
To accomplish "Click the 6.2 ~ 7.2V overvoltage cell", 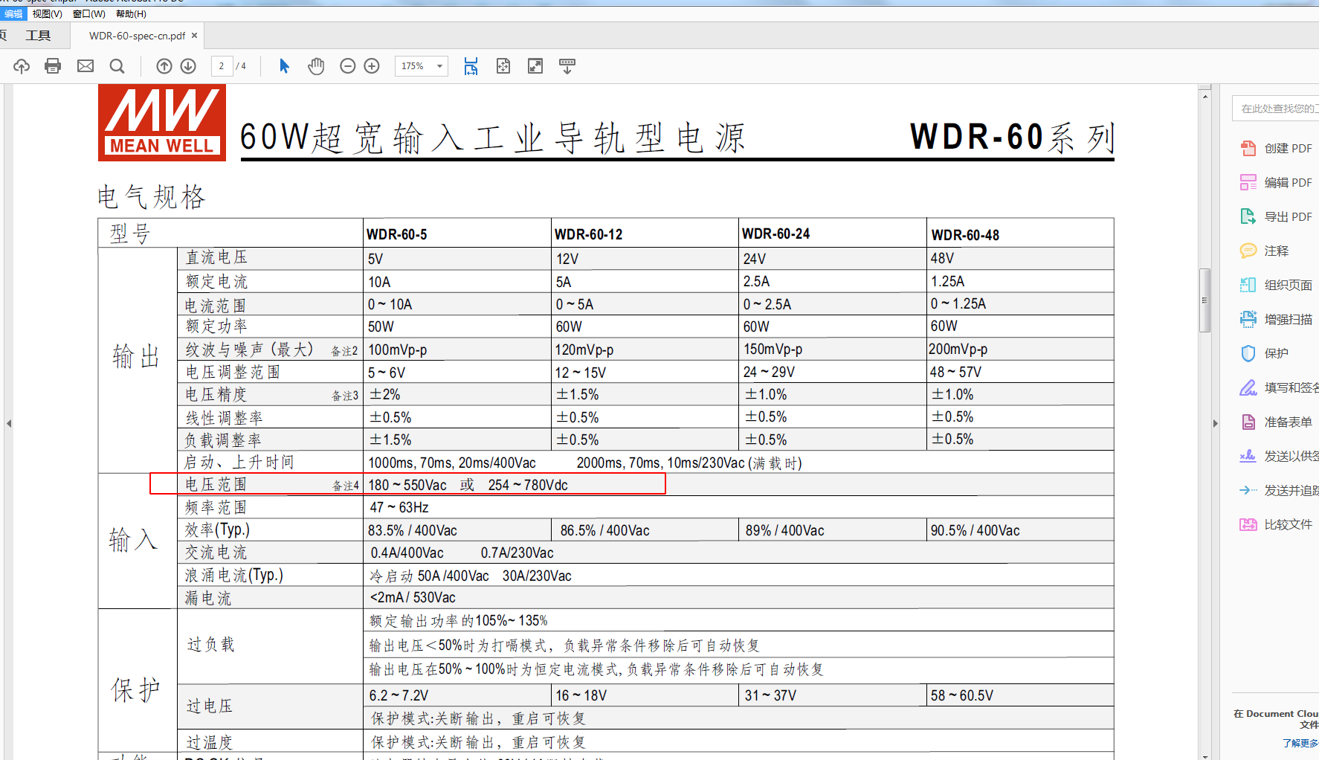I will [399, 695].
